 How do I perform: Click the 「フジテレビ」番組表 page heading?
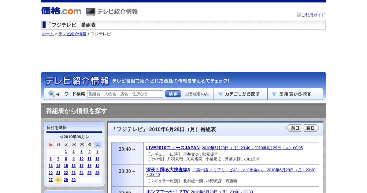click(x=71, y=25)
